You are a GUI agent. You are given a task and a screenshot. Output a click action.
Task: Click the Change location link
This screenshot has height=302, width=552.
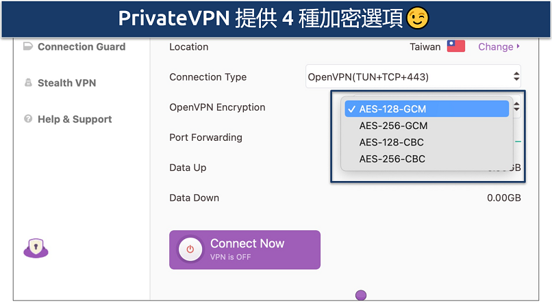tap(495, 46)
